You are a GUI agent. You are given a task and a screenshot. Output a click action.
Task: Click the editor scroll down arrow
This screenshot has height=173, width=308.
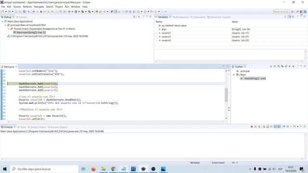click(226, 118)
